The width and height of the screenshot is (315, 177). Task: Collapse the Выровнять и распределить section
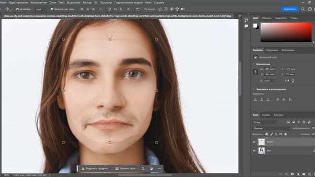click(253, 89)
